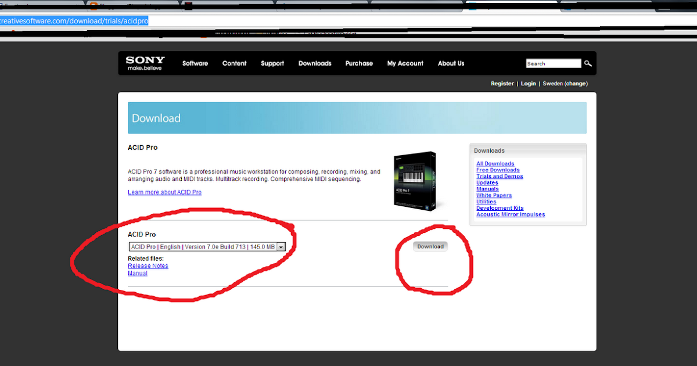
Task: Focus the Search input field
Action: click(554, 63)
